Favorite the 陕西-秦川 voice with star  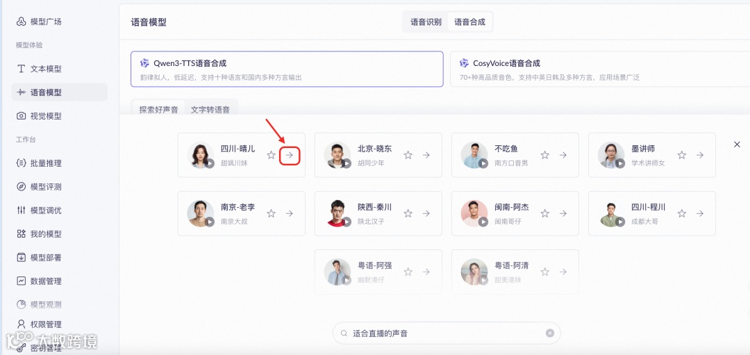click(x=408, y=213)
